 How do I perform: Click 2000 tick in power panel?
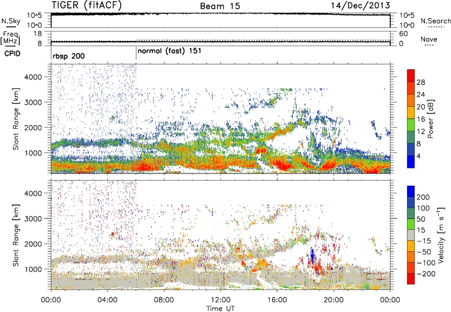33,127
